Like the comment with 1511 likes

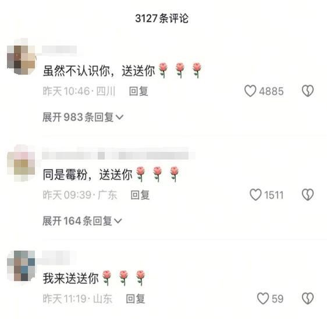point(255,195)
